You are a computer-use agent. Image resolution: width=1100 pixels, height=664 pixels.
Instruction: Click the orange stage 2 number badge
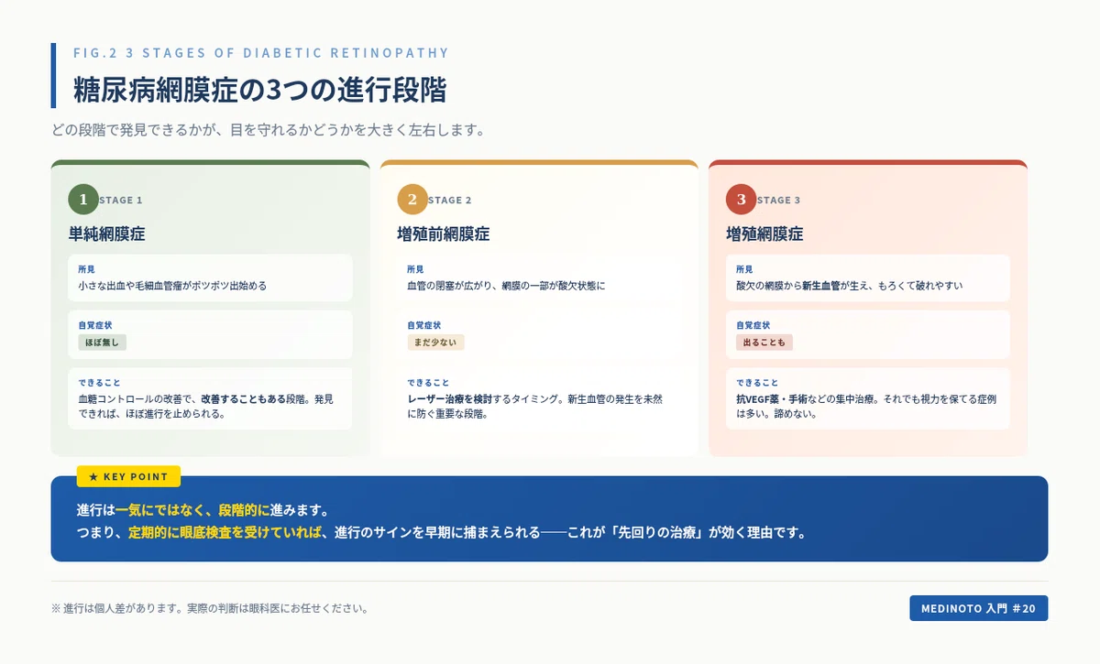pyautogui.click(x=412, y=200)
